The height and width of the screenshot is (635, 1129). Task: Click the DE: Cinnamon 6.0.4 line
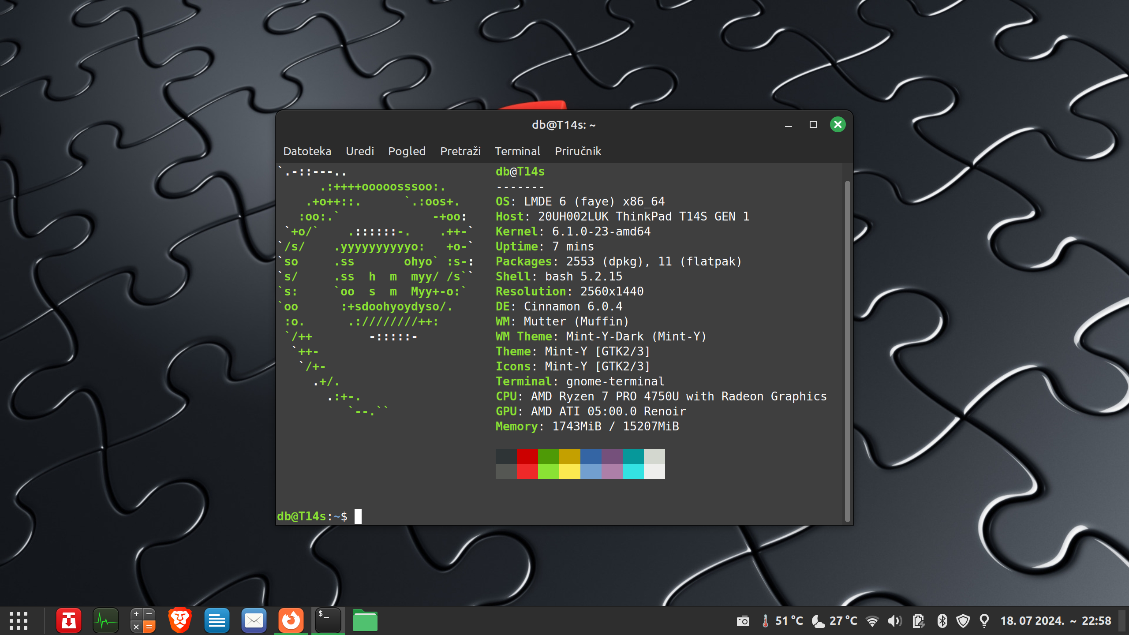(559, 306)
